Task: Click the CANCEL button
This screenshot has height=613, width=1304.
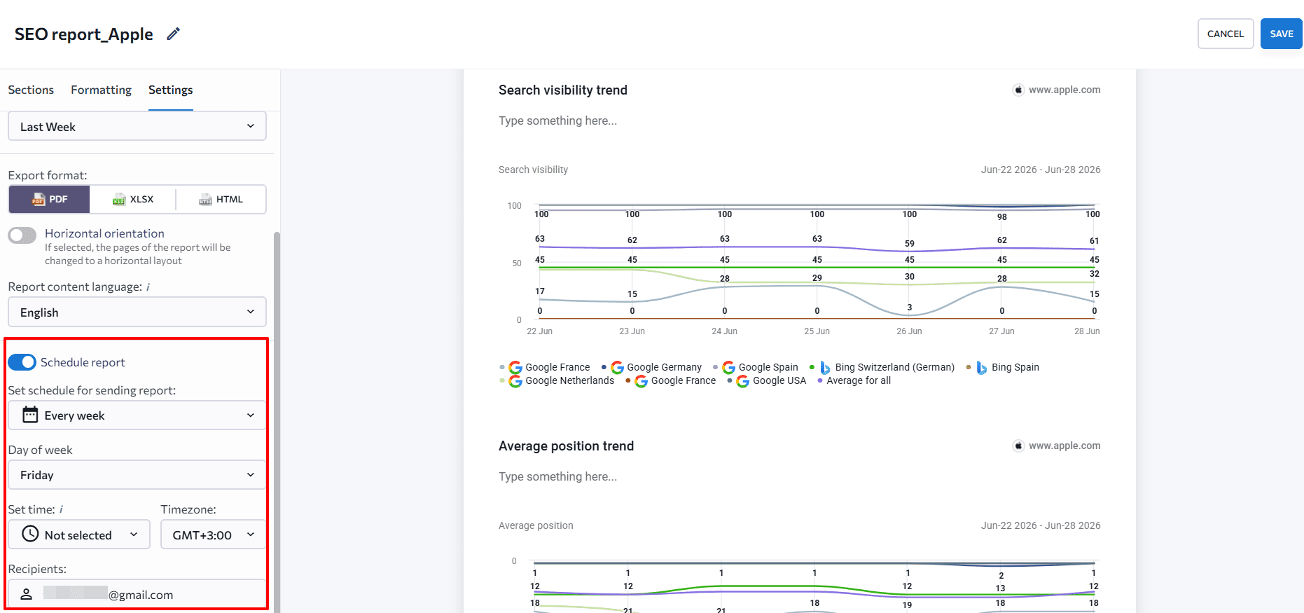Action: (x=1226, y=34)
